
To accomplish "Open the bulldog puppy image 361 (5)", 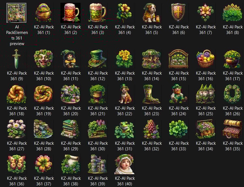I will (152, 13).
